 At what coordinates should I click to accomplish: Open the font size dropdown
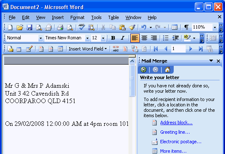[x=103, y=38]
